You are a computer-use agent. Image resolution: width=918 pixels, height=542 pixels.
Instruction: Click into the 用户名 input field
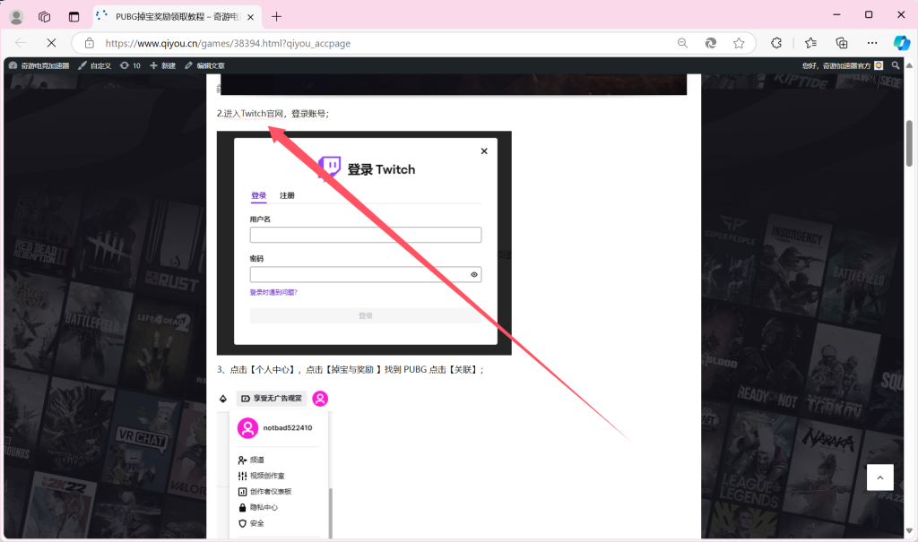point(365,235)
